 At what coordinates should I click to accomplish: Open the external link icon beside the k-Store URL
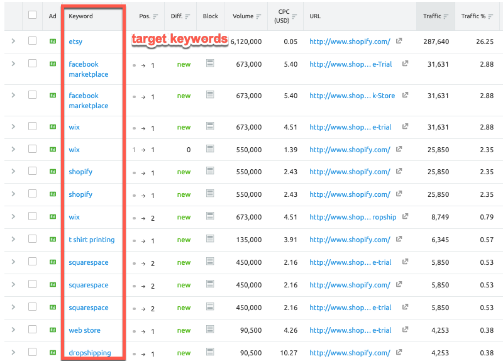405,95
